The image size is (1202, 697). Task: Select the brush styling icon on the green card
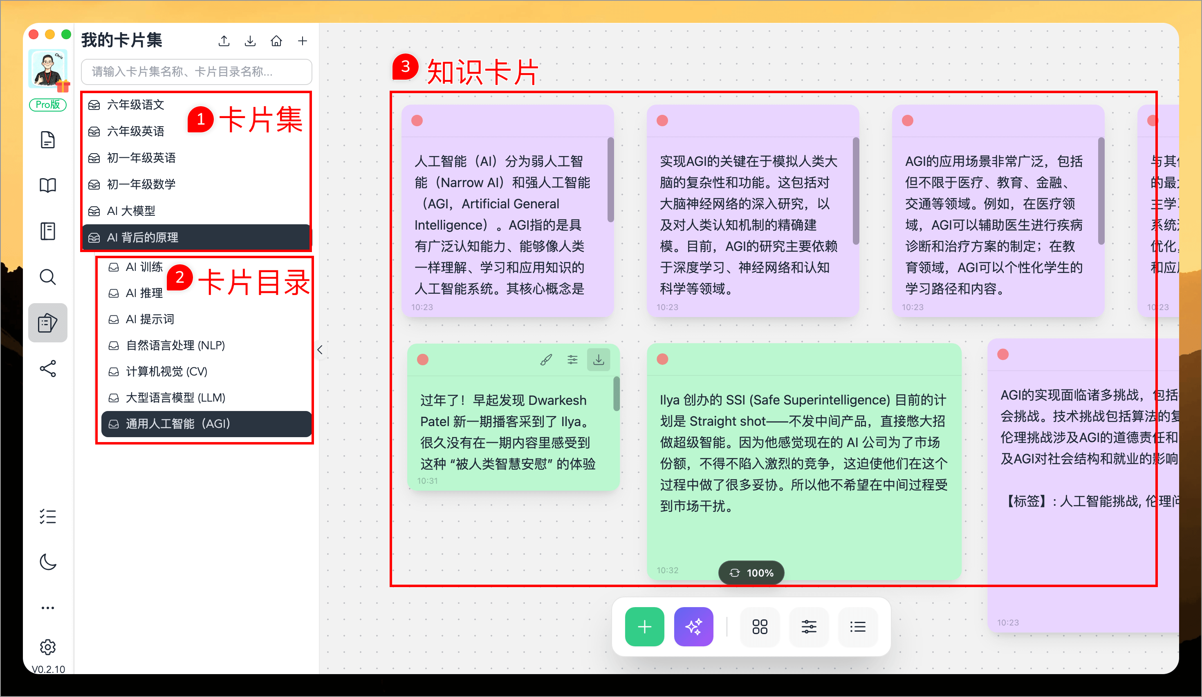tap(545, 359)
